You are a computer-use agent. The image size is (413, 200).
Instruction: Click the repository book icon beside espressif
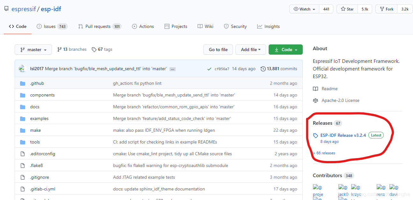(6, 9)
